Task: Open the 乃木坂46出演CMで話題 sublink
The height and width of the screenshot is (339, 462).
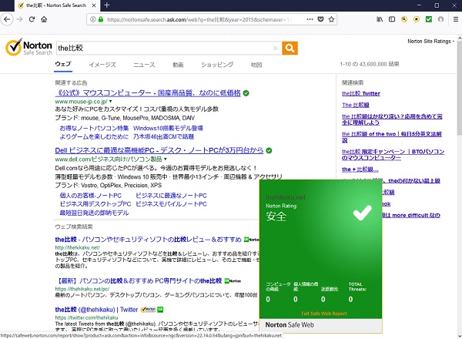Action: point(163,137)
